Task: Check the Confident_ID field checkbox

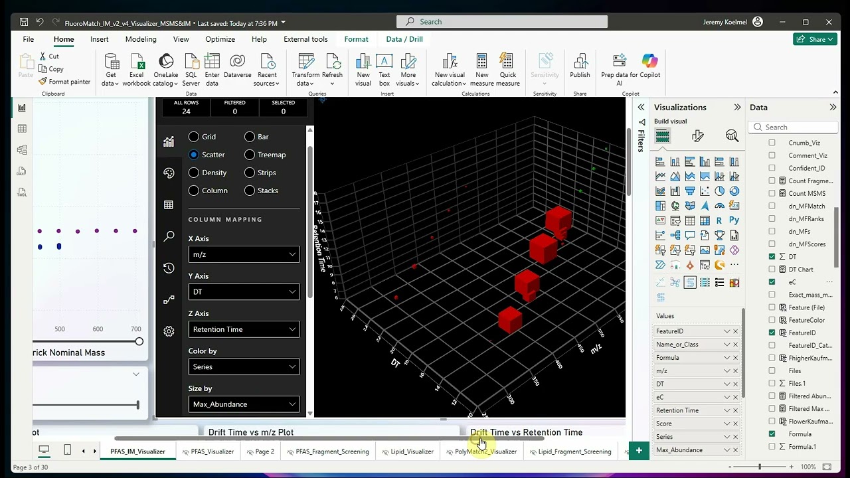Action: point(772,168)
